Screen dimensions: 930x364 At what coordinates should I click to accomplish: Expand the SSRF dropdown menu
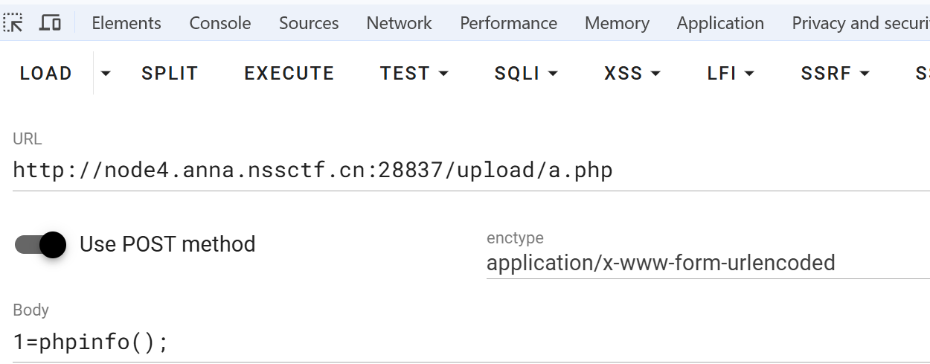pos(835,74)
